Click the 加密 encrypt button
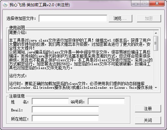This screenshot has width=167, height=130. coord(149,18)
